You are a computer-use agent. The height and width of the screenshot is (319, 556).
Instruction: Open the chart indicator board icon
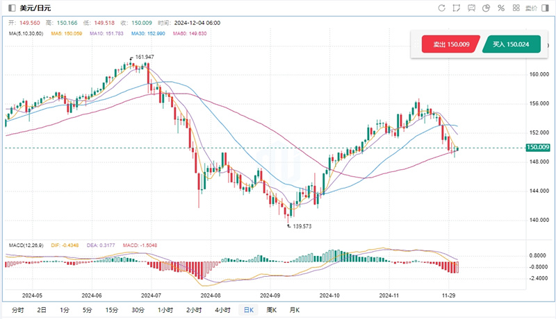pyautogui.click(x=471, y=8)
